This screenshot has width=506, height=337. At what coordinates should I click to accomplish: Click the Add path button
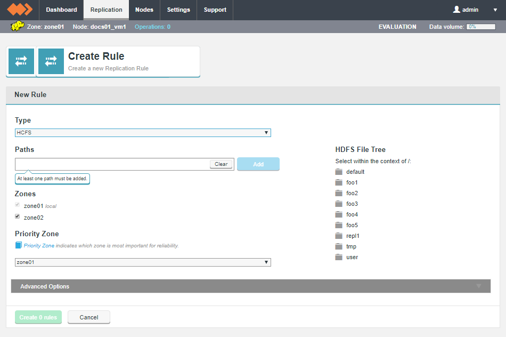tap(258, 164)
